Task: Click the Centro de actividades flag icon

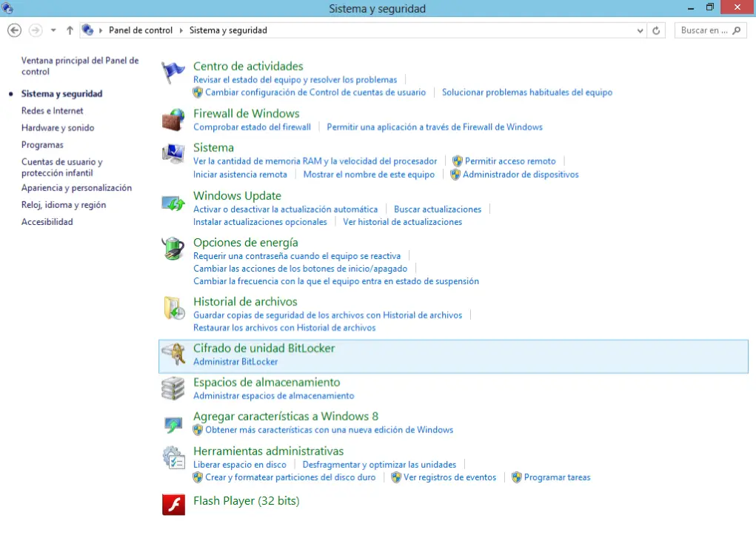Action: coord(173,73)
